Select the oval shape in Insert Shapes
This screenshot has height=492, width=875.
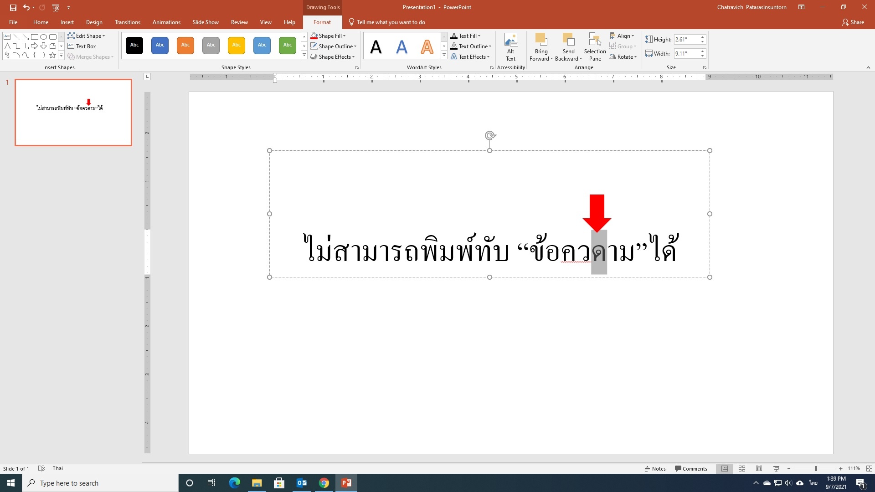click(44, 36)
